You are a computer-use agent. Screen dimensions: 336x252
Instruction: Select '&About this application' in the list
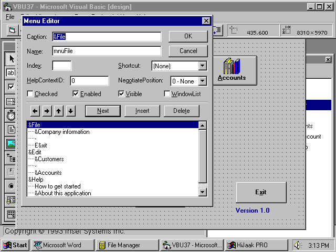(x=62, y=193)
